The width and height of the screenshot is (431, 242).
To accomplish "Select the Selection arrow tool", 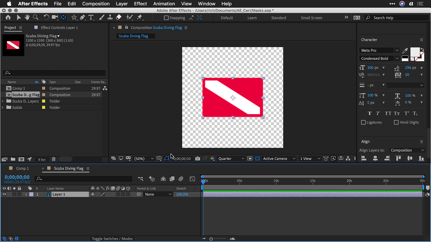I will tap(19, 17).
